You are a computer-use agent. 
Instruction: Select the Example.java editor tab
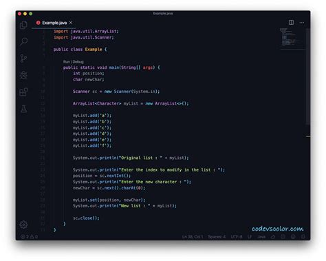click(54, 23)
